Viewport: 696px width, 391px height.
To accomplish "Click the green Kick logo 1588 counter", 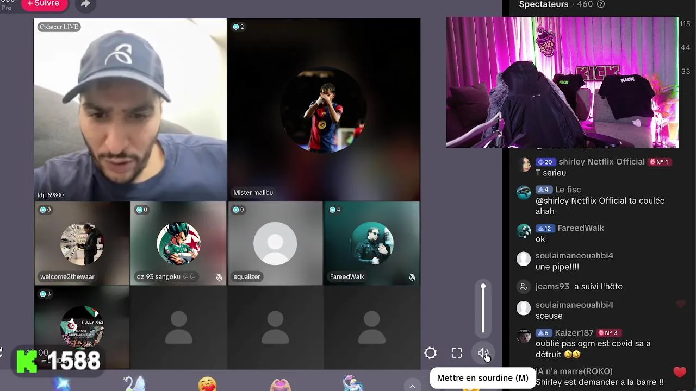I will [x=58, y=361].
